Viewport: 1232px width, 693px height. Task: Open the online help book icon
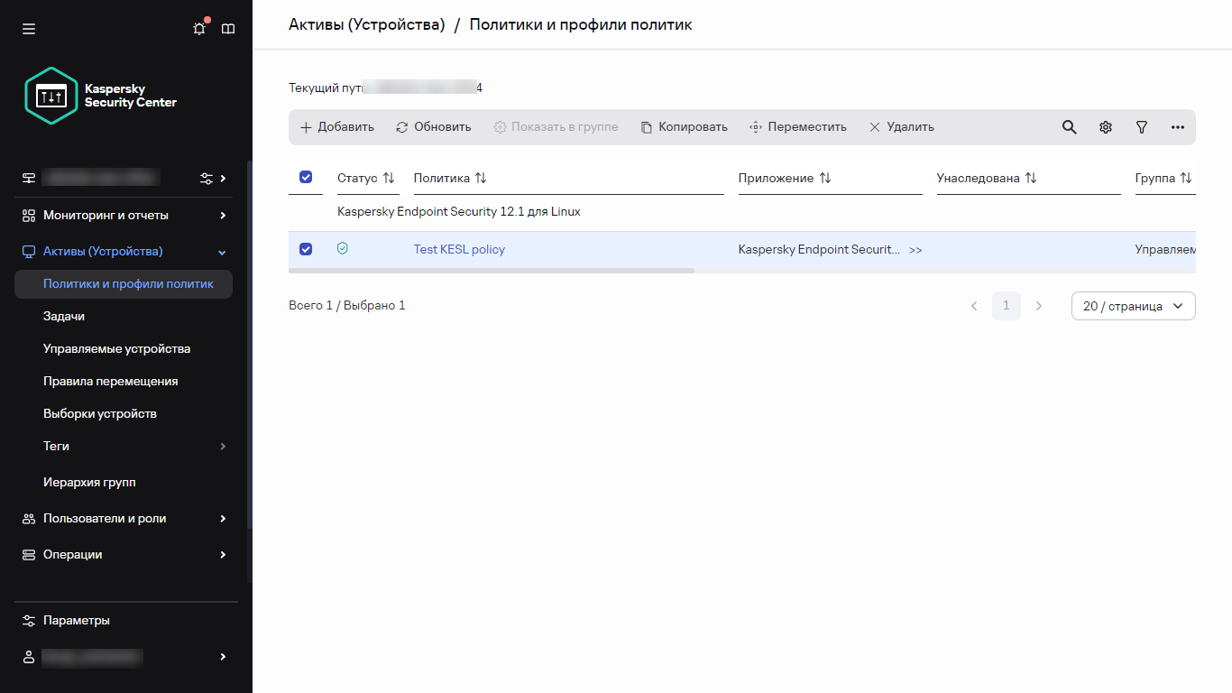tap(227, 28)
